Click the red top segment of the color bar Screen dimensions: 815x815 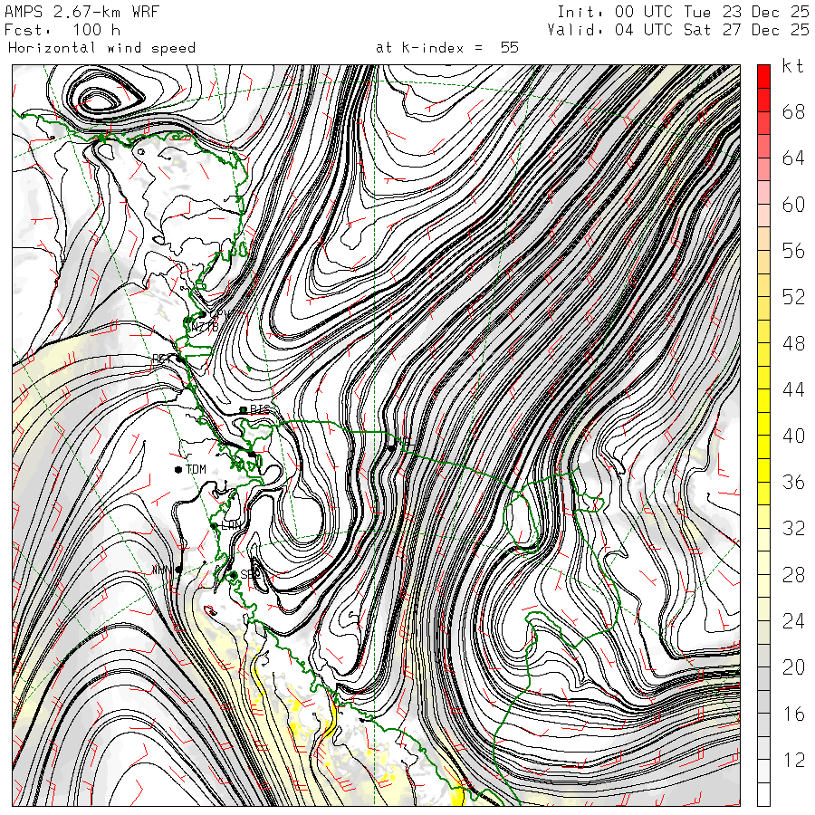pos(764,76)
